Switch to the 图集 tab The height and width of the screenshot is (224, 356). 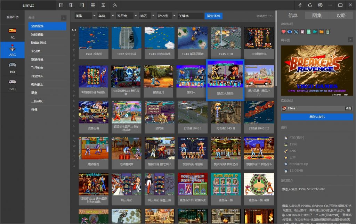click(x=317, y=15)
